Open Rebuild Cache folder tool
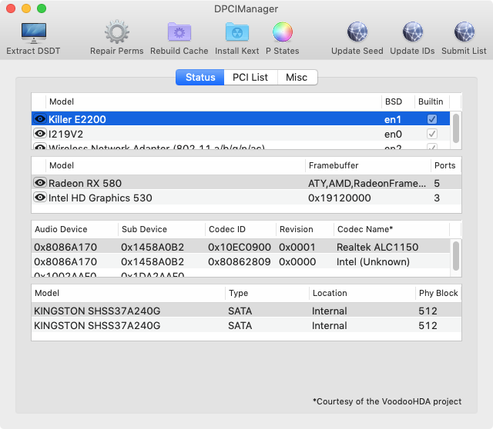The image size is (493, 429). [179, 32]
